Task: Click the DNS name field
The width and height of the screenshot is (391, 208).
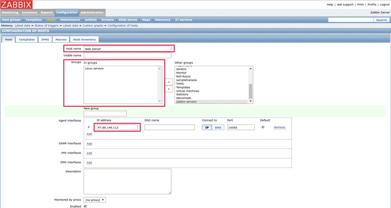Action: [170, 127]
